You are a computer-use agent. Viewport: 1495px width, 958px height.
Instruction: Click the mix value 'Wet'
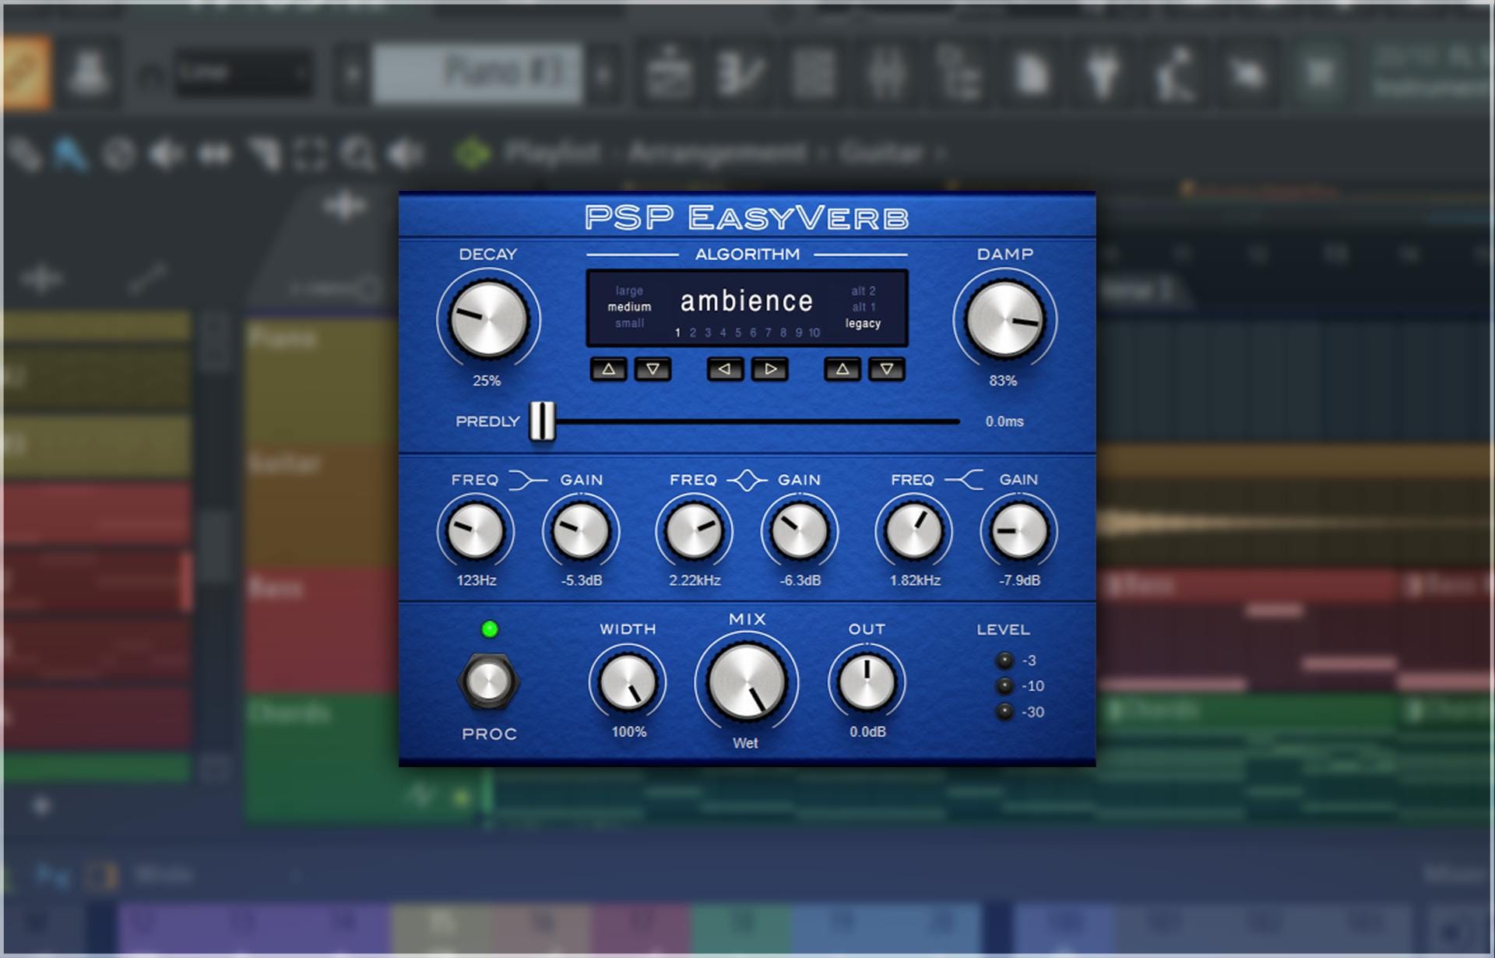point(745,743)
